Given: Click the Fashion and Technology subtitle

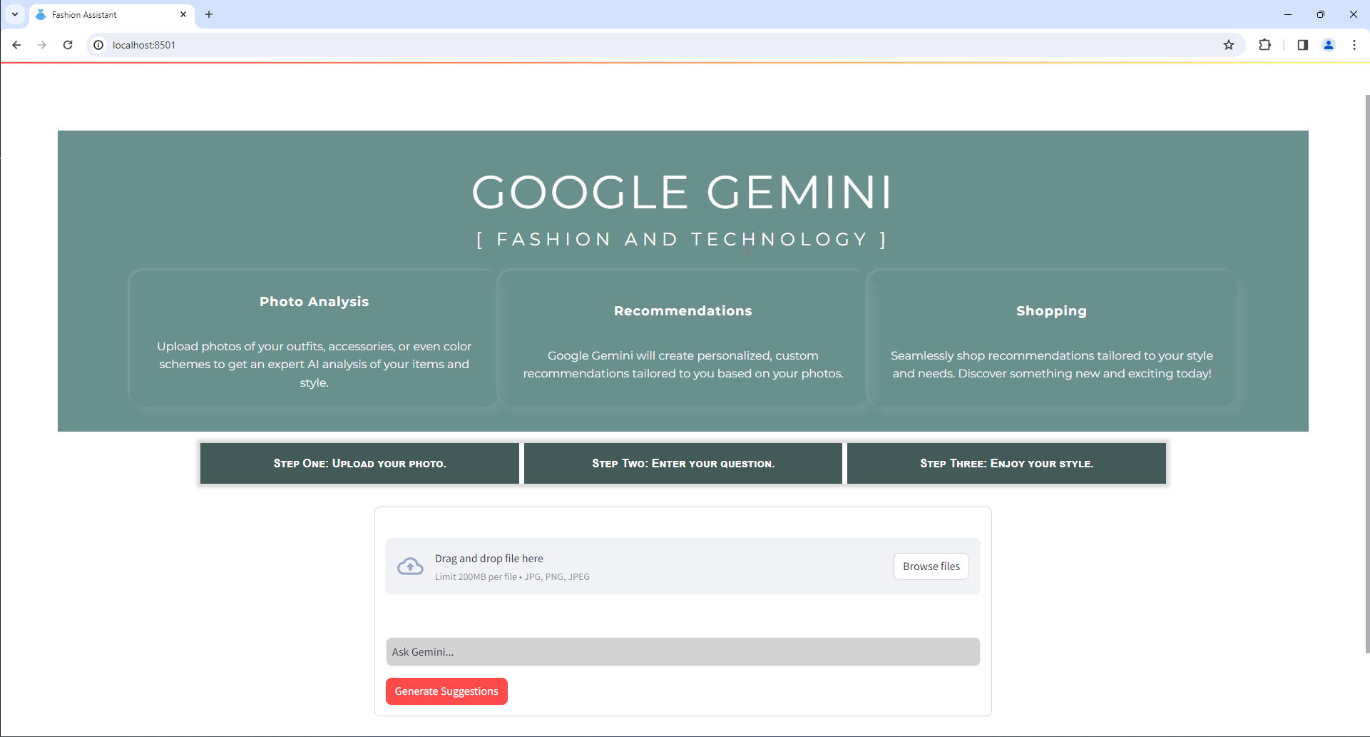Looking at the screenshot, I should (683, 239).
